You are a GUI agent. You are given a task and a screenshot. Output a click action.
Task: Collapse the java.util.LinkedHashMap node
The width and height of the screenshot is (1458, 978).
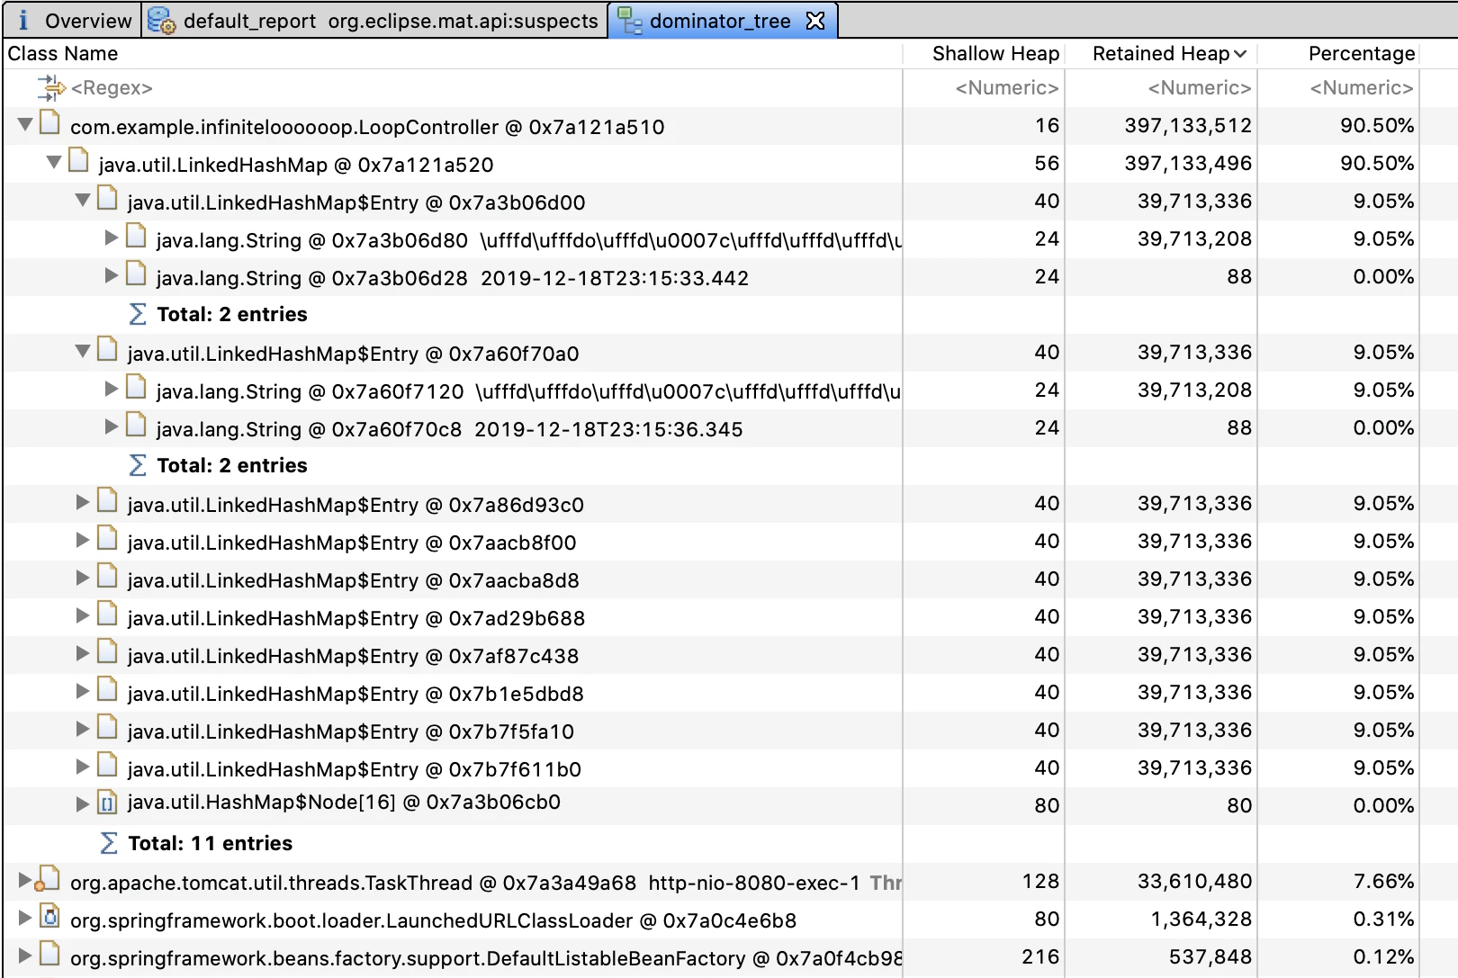[x=54, y=162]
